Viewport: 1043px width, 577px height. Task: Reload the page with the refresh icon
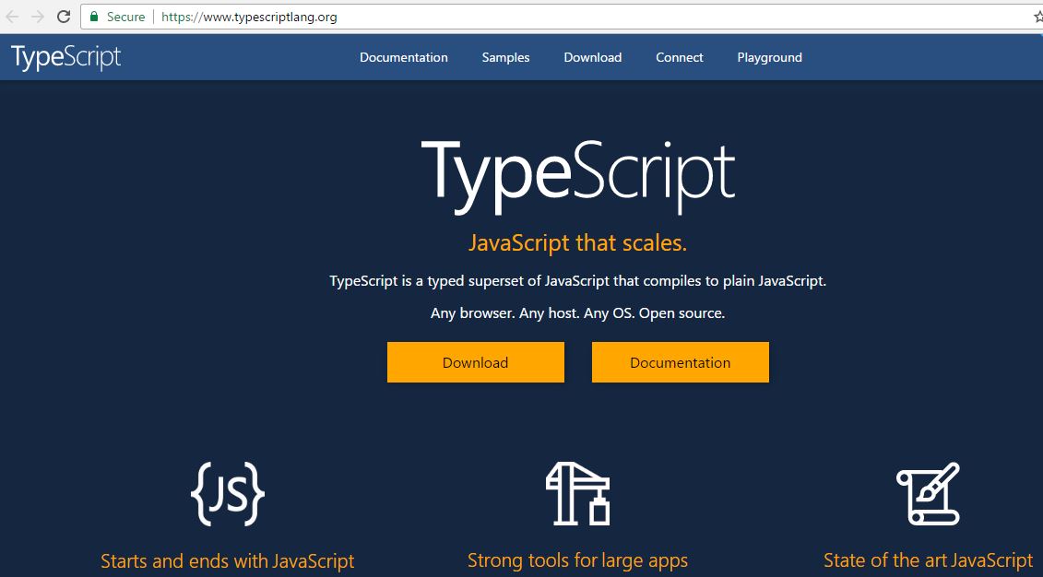click(x=64, y=17)
